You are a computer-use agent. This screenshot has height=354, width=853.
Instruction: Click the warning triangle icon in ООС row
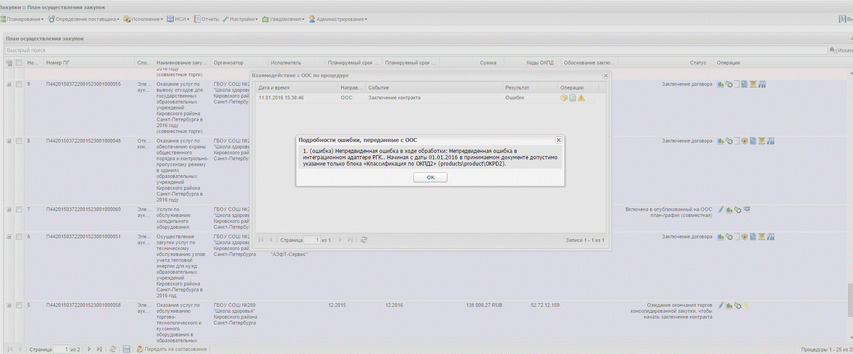point(581,98)
